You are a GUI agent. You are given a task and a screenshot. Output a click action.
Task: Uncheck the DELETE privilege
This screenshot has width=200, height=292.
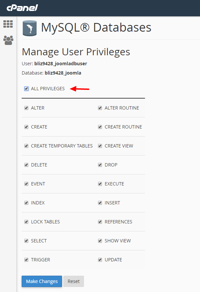[26, 165]
